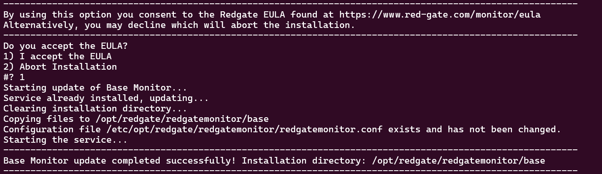Viewport: 602px width, 174px height.
Task: Click the "#? 1" prompt input line
Action: [14, 77]
